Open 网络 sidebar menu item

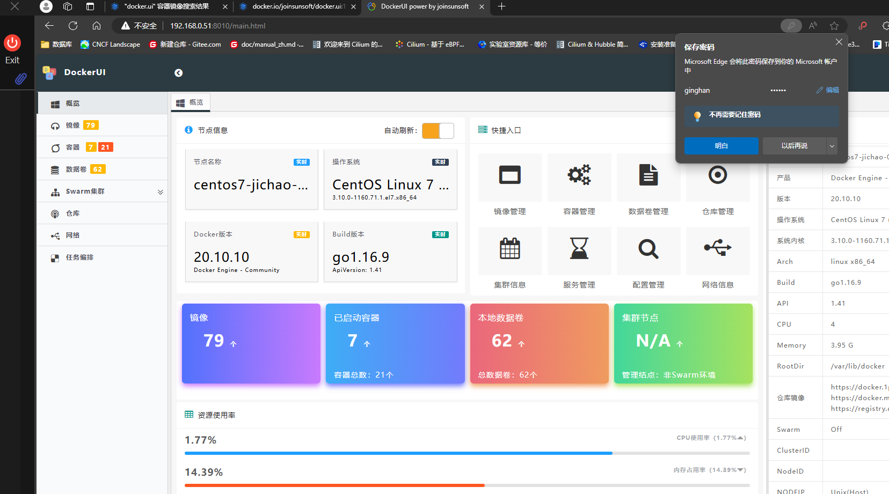pyautogui.click(x=102, y=235)
